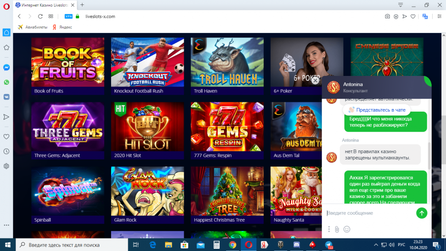Open the Авиабилеты bookmark
The width and height of the screenshot is (446, 251).
click(x=33, y=27)
